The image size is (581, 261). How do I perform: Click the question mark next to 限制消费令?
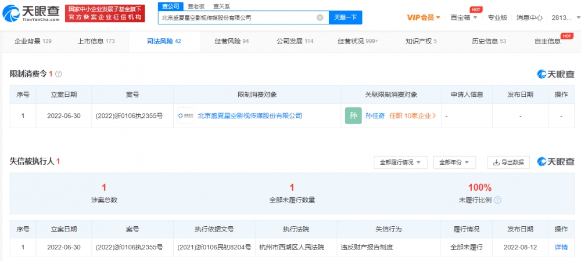(58, 74)
